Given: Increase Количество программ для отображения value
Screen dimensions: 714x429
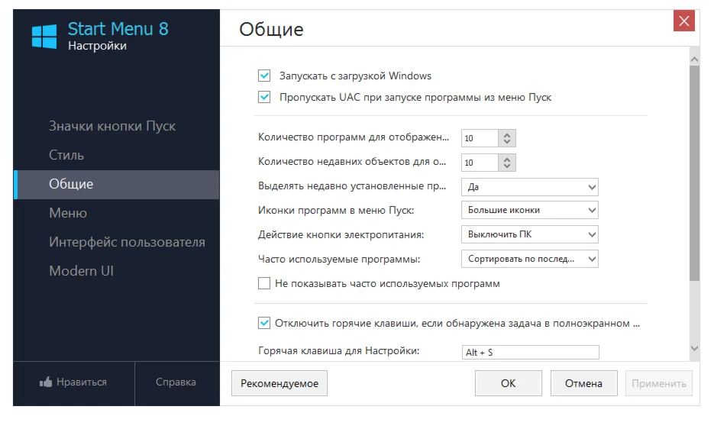Looking at the screenshot, I should [507, 134].
